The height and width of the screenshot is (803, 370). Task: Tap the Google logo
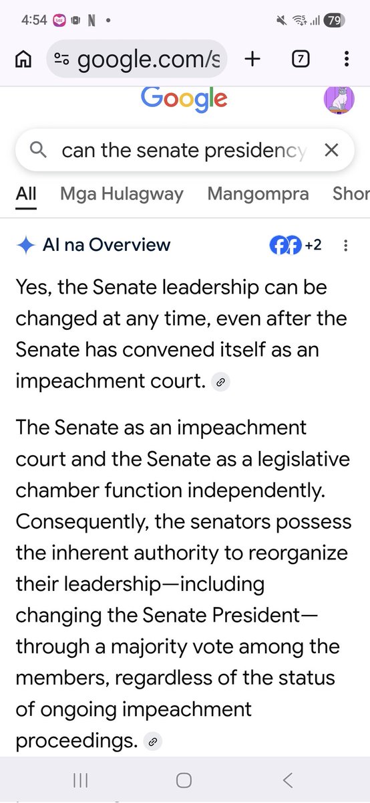(184, 99)
